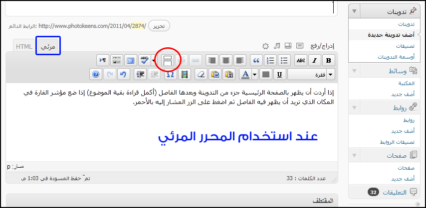
Task: Switch to the visual editor tab (مرئي)
Action: 48,46
